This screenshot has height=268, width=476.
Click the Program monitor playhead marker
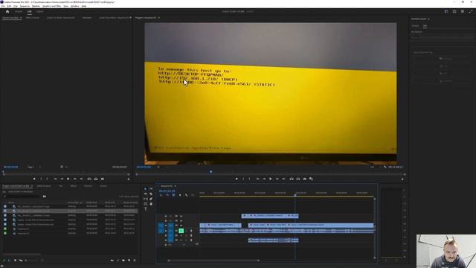click(211, 172)
